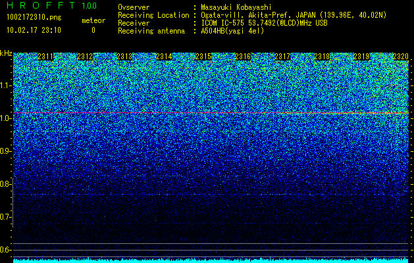
Task: Click time marker 2311
Action: 45,57
